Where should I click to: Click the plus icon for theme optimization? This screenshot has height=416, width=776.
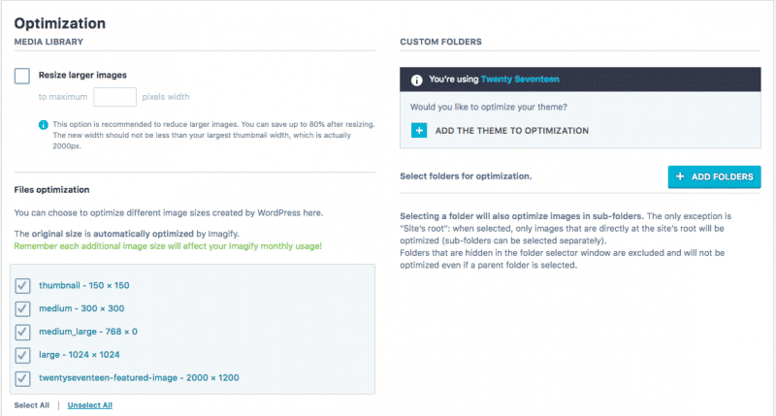click(419, 130)
